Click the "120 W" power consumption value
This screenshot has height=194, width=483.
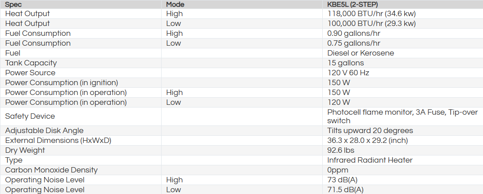coord(339,103)
